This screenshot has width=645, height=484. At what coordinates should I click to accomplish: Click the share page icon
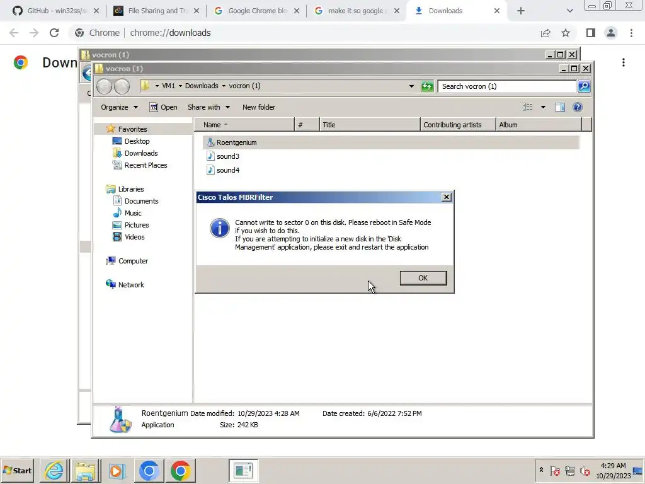click(545, 33)
